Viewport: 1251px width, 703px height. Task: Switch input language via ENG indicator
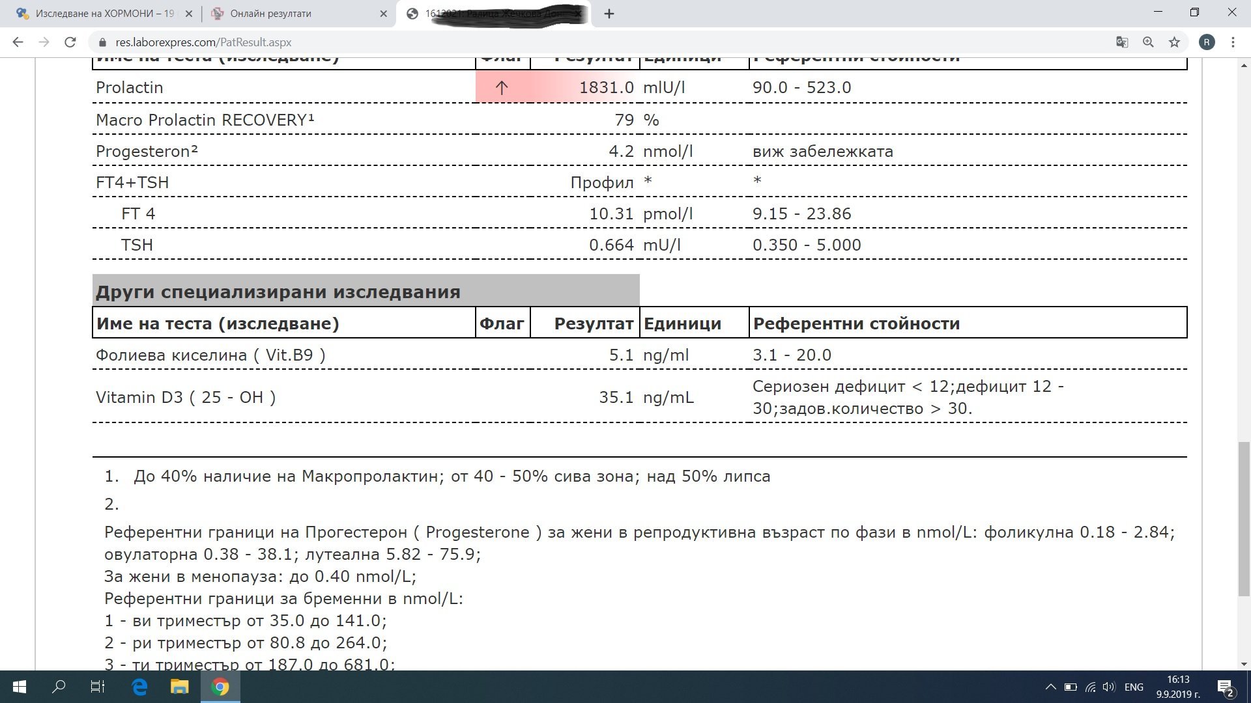tap(1134, 687)
